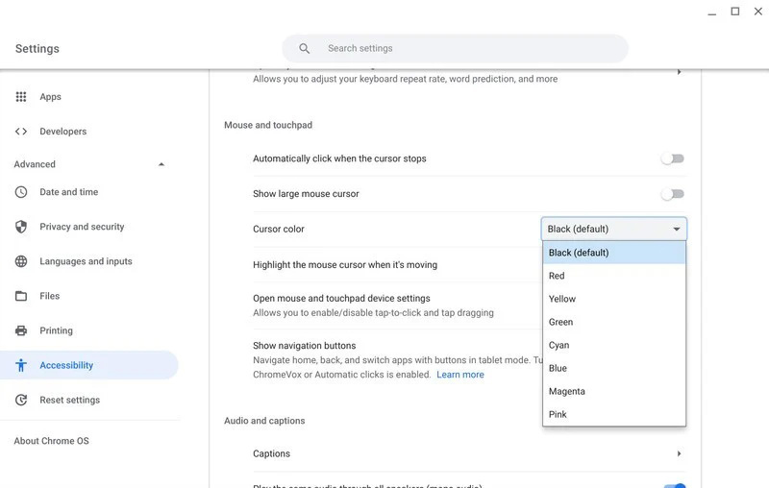Screen dimensions: 769x488
Task: Close the Settings window
Action: [x=758, y=12]
